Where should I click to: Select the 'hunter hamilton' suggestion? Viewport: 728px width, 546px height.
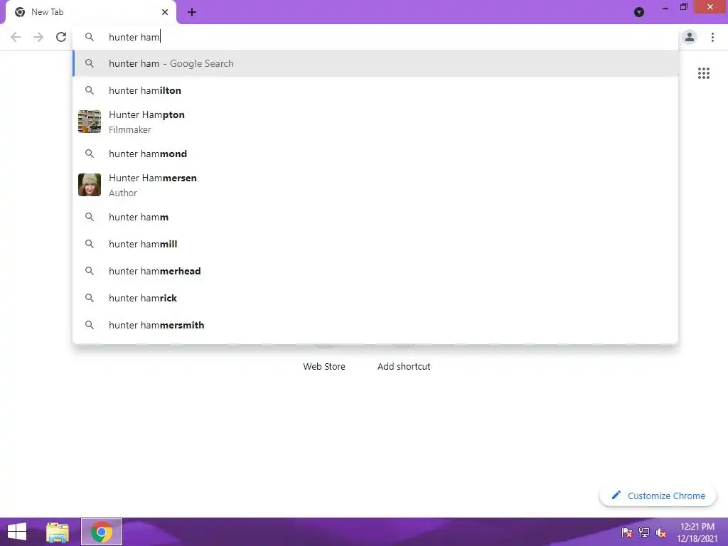coord(375,90)
